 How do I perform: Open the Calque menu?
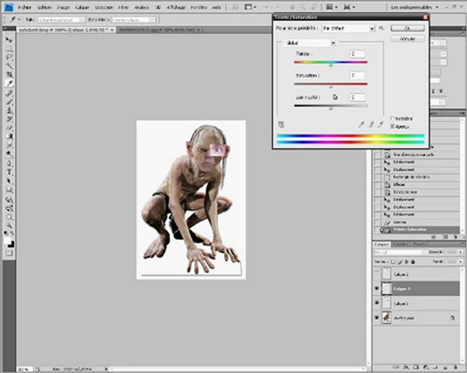tap(82, 7)
